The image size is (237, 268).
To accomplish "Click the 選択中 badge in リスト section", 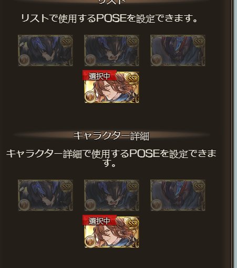I will (x=99, y=75).
